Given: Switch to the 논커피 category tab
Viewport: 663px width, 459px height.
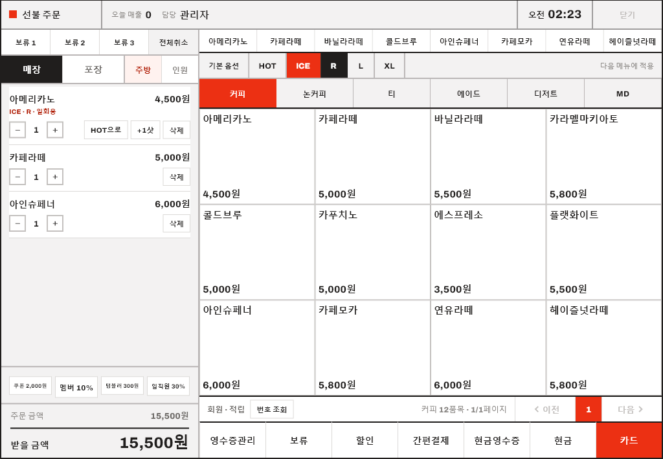Looking at the screenshot, I should pyautogui.click(x=315, y=93).
